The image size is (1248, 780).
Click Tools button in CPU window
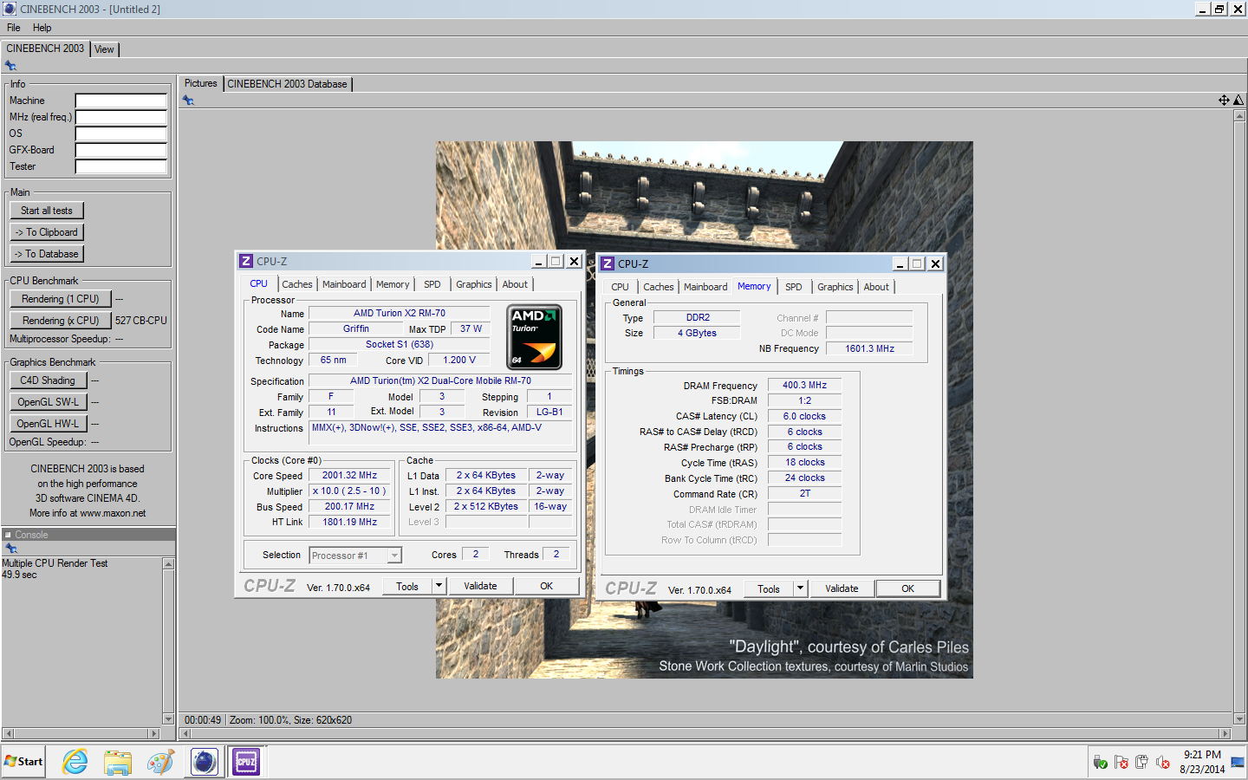click(407, 586)
